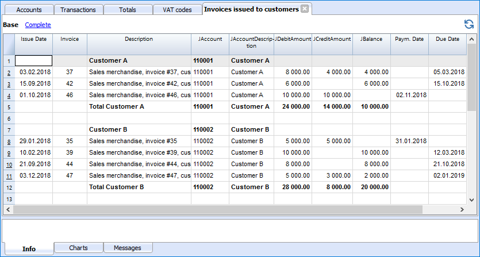Click the JAccount column header

point(210,44)
